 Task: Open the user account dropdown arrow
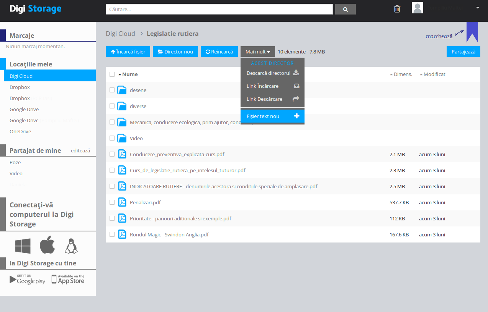478,8
